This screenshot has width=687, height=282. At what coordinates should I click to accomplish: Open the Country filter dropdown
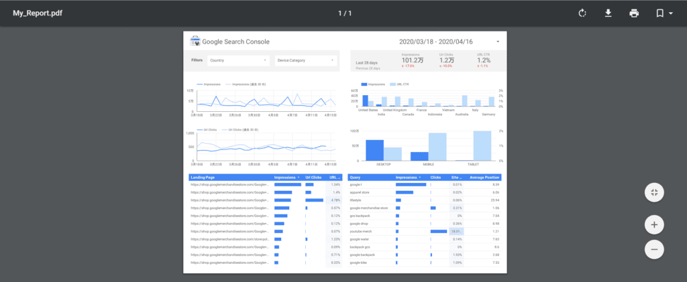coord(238,60)
